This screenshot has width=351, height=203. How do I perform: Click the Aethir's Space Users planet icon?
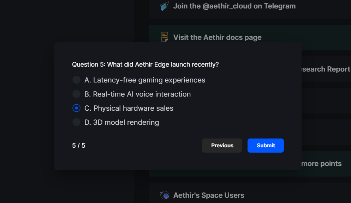tap(165, 195)
